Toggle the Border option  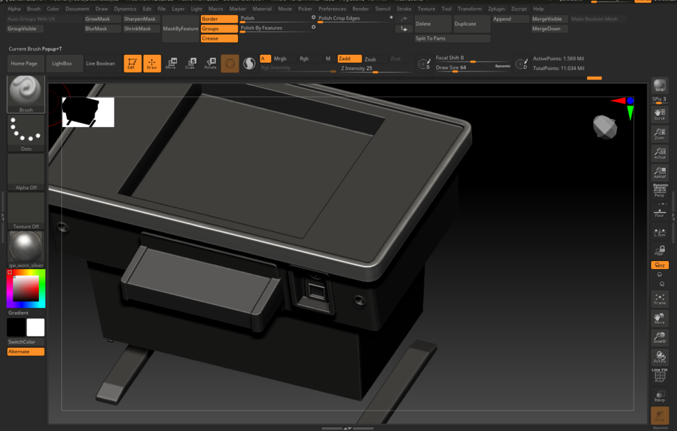(219, 19)
